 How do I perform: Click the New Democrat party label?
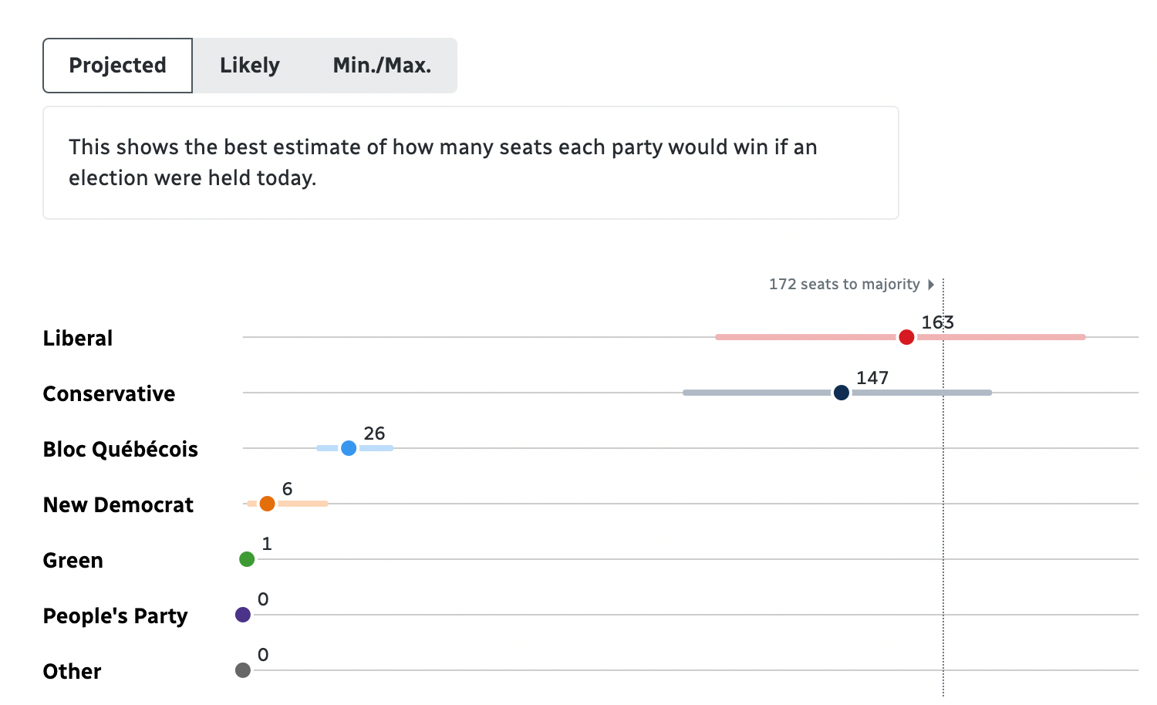(x=118, y=505)
